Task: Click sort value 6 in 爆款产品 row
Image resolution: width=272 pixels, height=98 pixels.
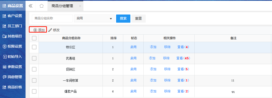Action: click(113, 91)
